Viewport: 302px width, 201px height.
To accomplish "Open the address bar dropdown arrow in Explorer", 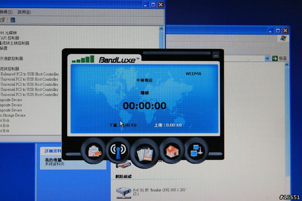I will coord(267,58).
